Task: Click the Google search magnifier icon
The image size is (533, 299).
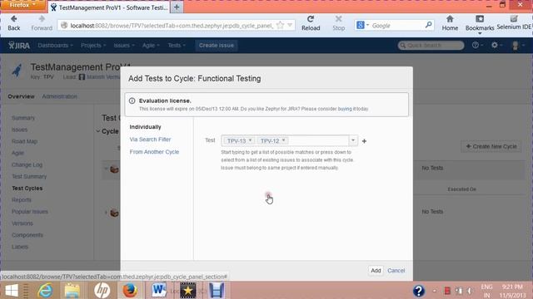Action: point(428,25)
